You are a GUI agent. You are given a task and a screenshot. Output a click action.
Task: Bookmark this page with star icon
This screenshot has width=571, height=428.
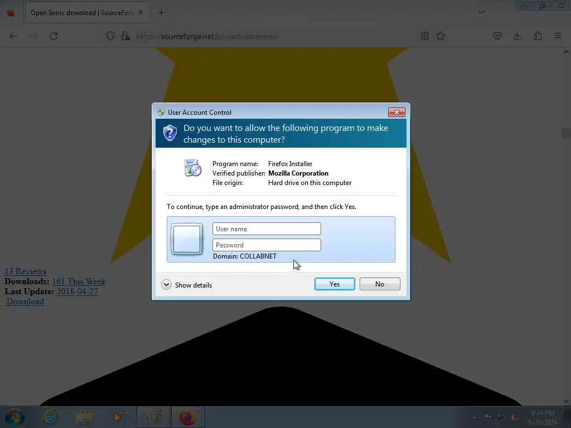441,36
